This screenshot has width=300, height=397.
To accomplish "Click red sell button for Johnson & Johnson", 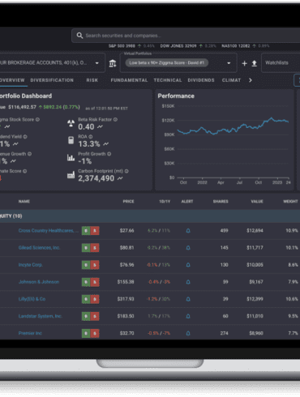I will click(95, 282).
